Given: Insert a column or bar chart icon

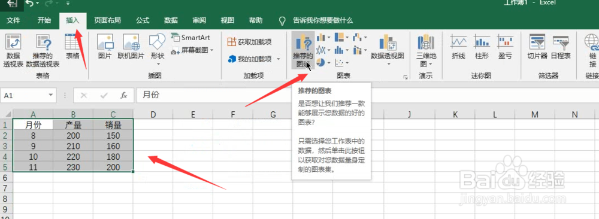Looking at the screenshot, I should [320, 37].
